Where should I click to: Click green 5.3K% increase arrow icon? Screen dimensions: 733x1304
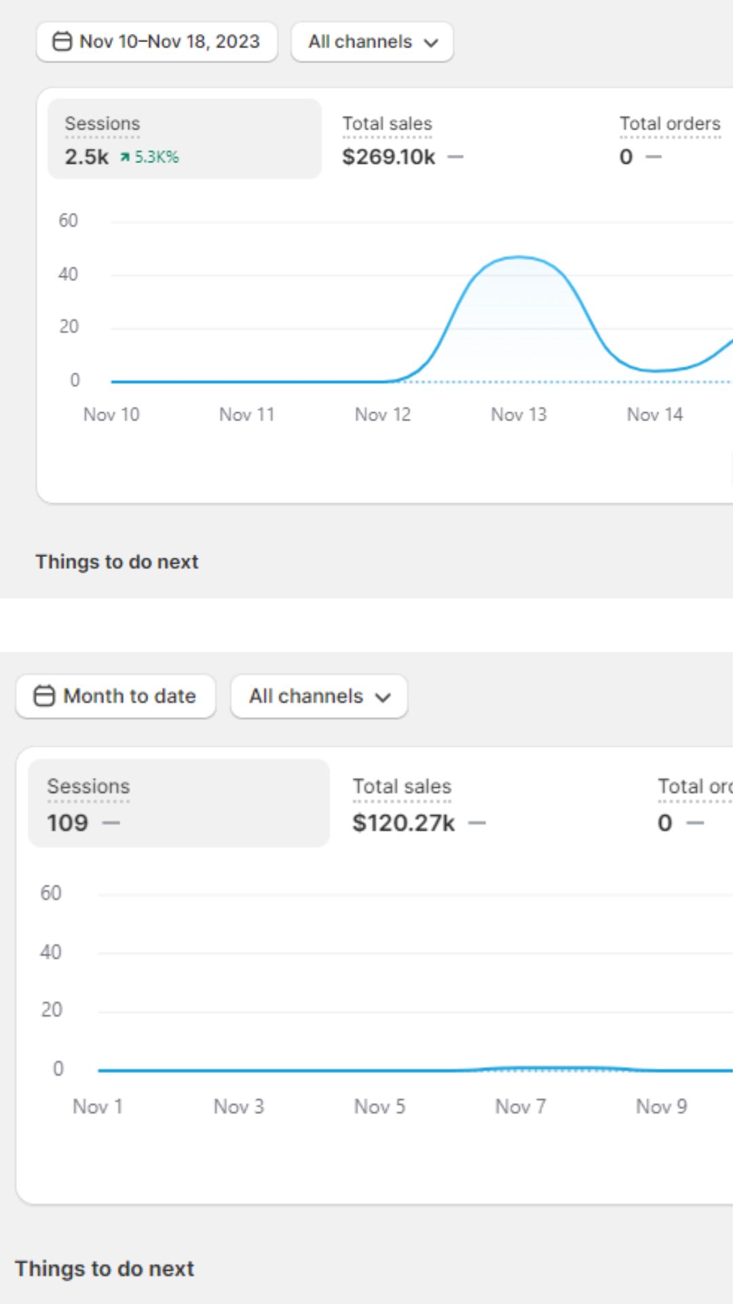point(125,158)
